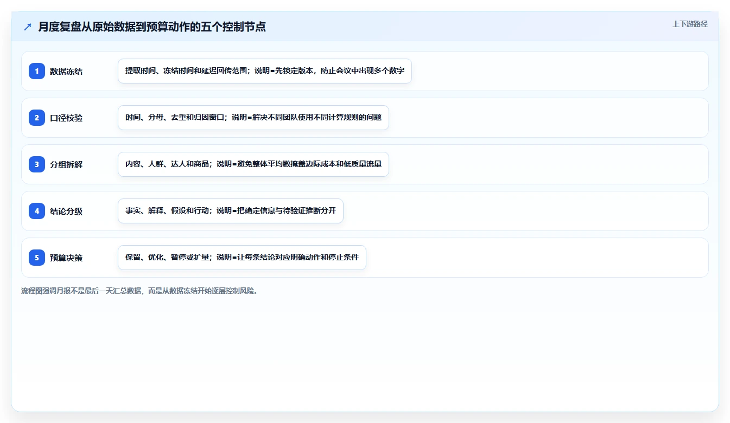
Task: Select step number badge 3
Action: tap(37, 164)
